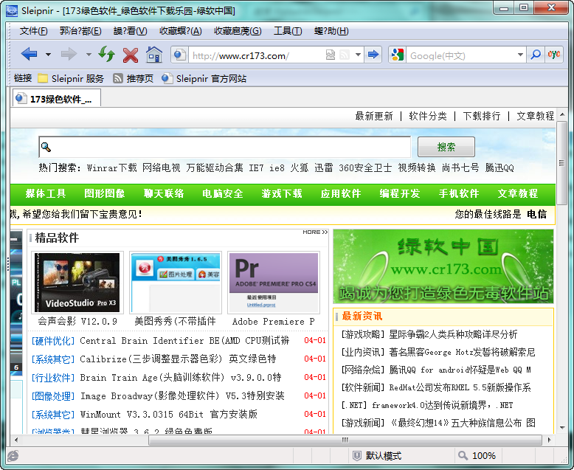Image resolution: width=574 pixels, height=470 pixels.
Task: Click the Back arrow navigation button
Action: 29,54
